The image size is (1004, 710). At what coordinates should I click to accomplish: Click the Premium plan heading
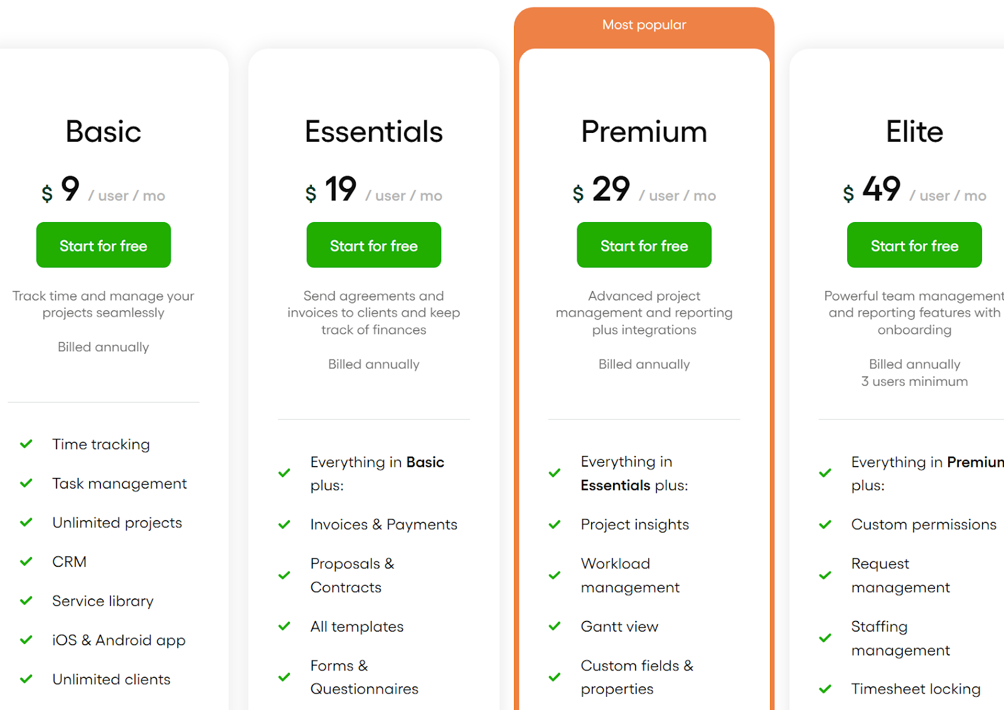pos(644,132)
